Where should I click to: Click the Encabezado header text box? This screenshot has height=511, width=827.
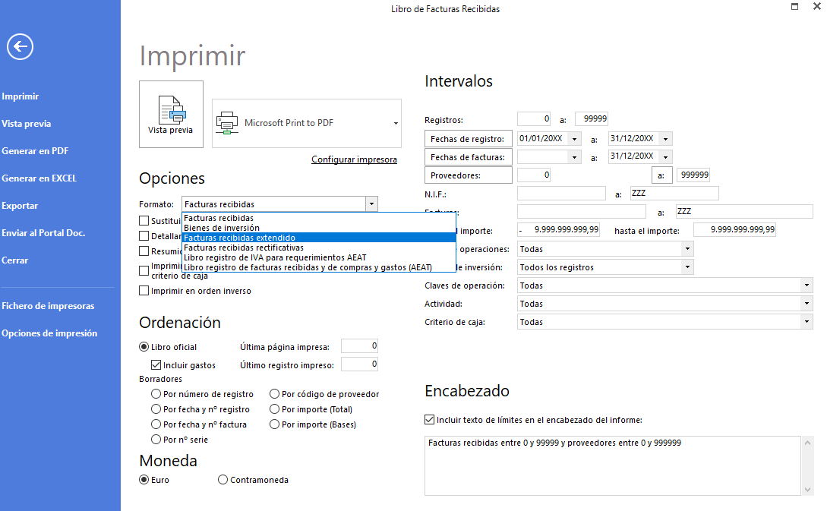(x=613, y=465)
